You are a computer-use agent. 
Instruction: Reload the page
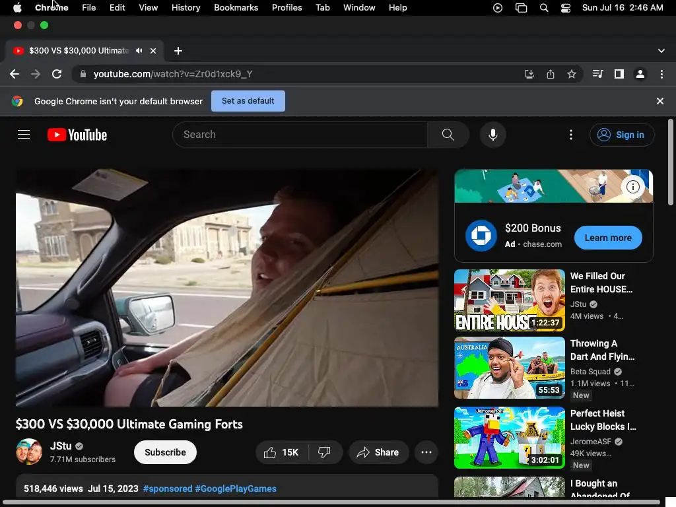(x=57, y=74)
